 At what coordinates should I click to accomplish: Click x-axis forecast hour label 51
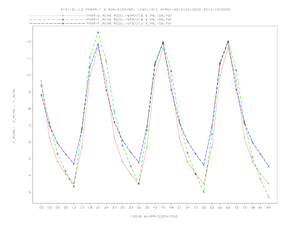[179, 208]
